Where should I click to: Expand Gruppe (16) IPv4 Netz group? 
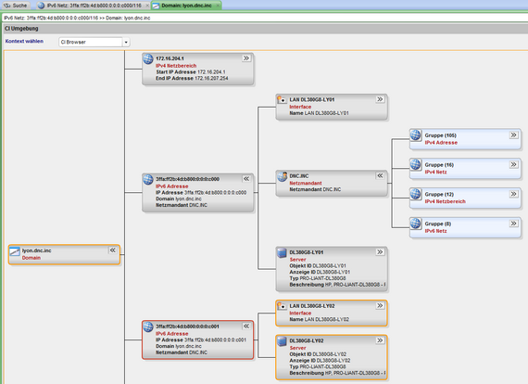pyautogui.click(x=513, y=164)
